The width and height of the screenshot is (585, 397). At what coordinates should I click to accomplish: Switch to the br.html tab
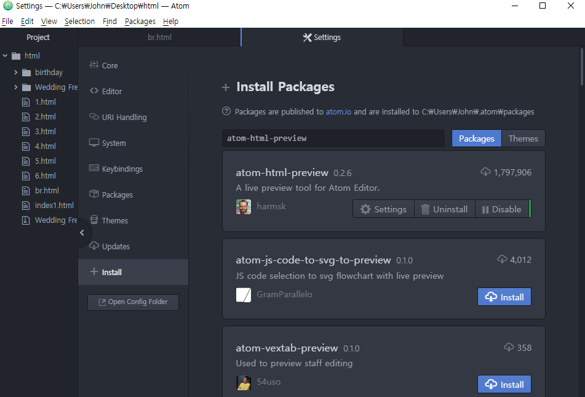[160, 38]
